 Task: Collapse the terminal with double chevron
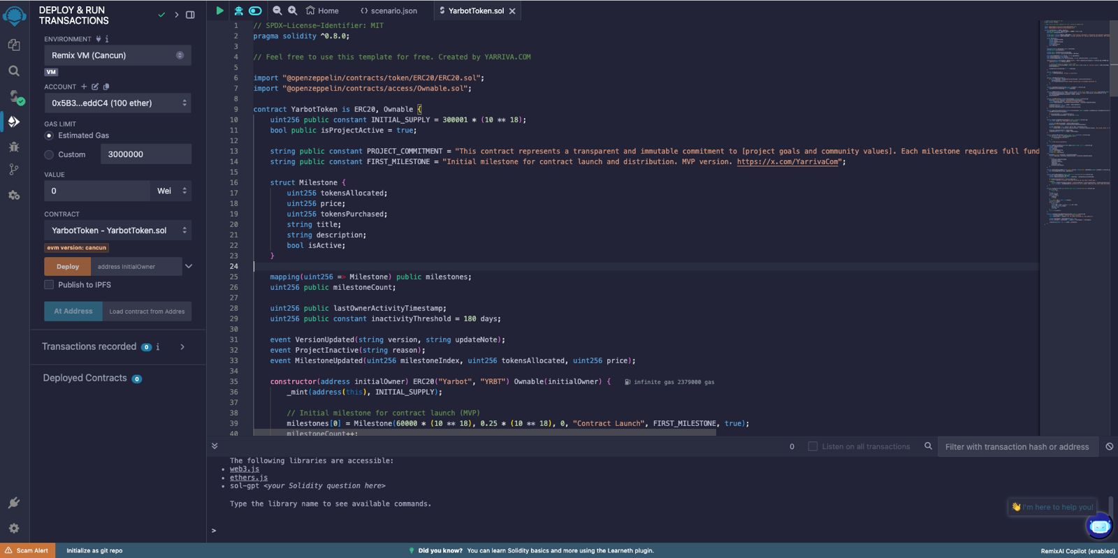coord(215,446)
